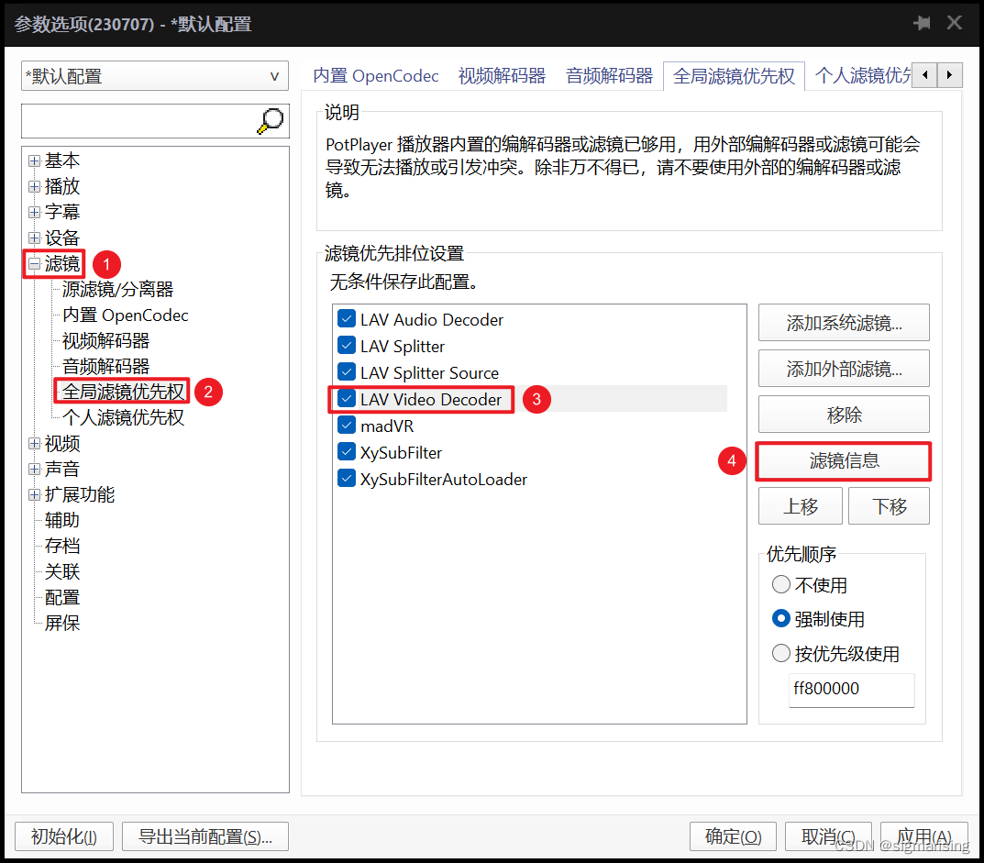Screen dimensions: 984x863
Task: Switch to the 视频解码器 tab
Action: point(502,76)
